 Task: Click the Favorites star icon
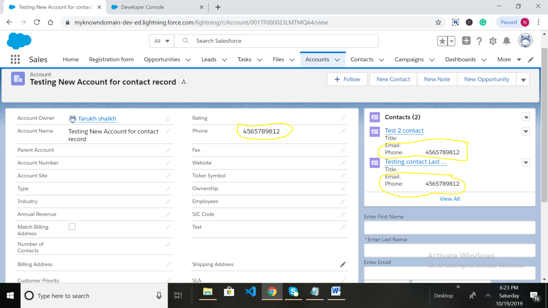[x=443, y=40]
